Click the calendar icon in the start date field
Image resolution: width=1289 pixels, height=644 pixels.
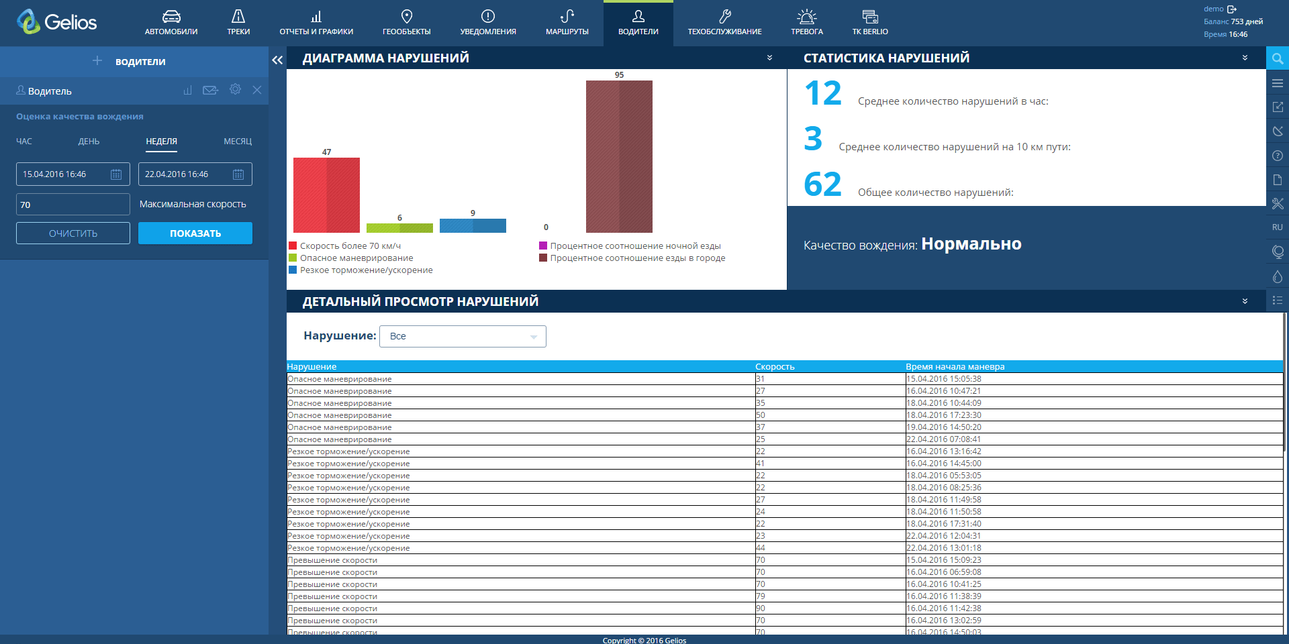tap(116, 174)
